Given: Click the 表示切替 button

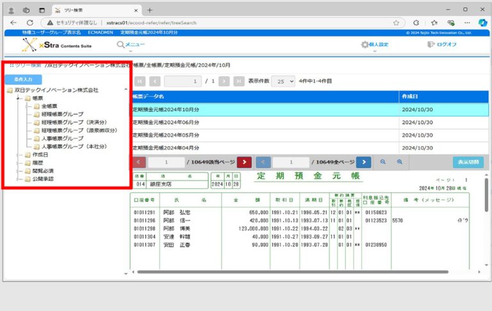Looking at the screenshot, I should (x=469, y=162).
